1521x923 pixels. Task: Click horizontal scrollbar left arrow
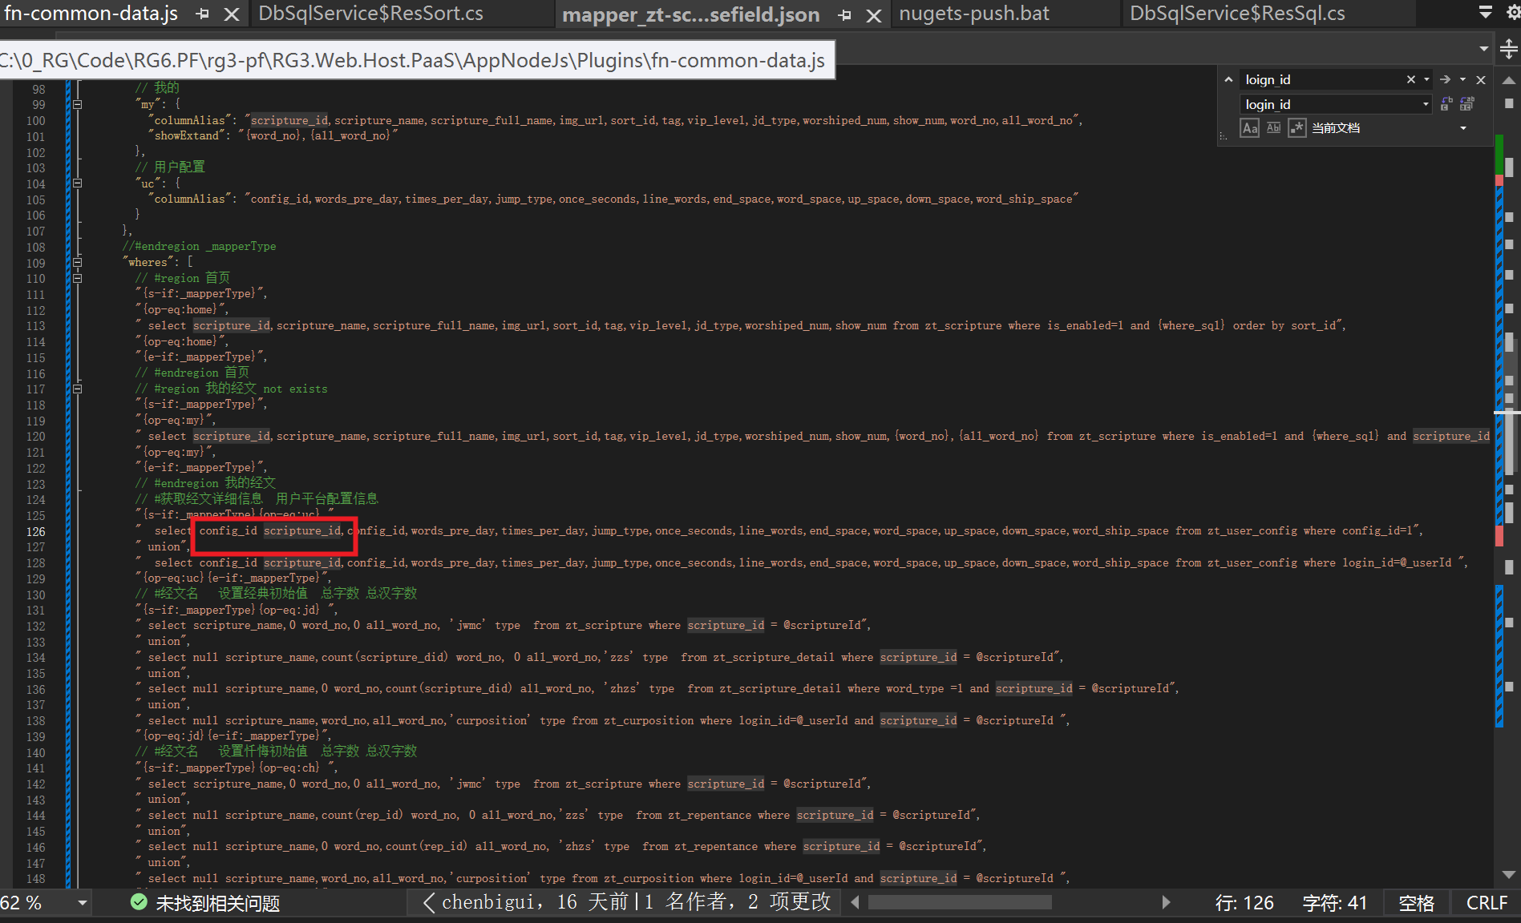tap(855, 902)
